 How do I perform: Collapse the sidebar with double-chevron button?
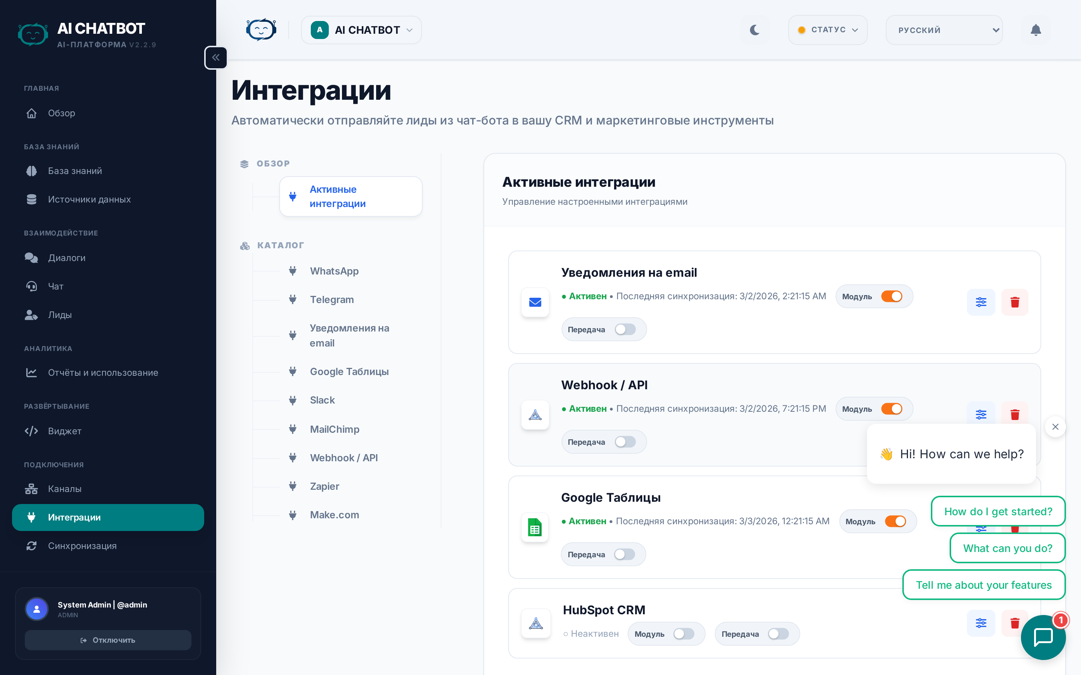[x=216, y=58]
